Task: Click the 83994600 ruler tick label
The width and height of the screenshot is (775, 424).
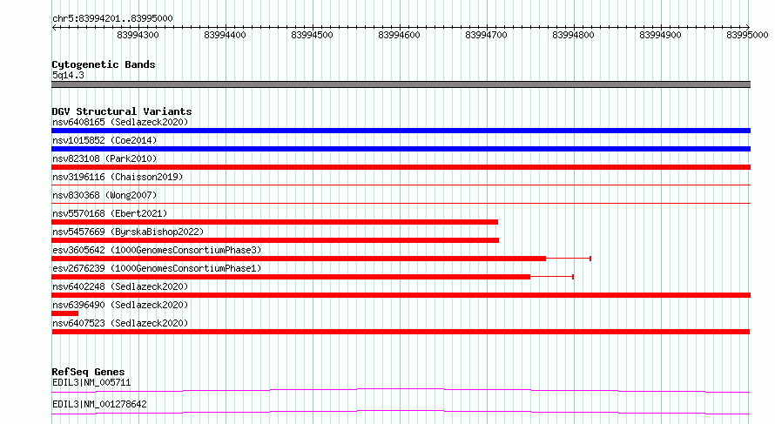Action: (x=399, y=35)
